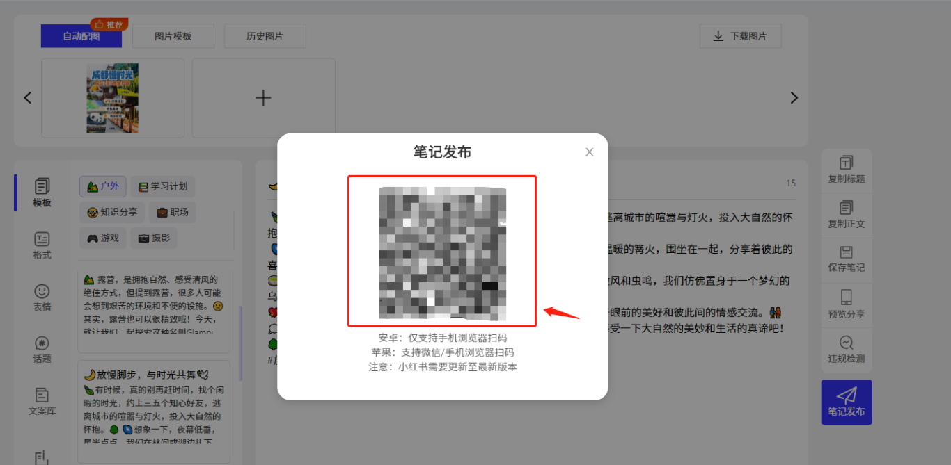951x465 pixels.
Task: Click the 复制正文 icon
Action: click(846, 214)
